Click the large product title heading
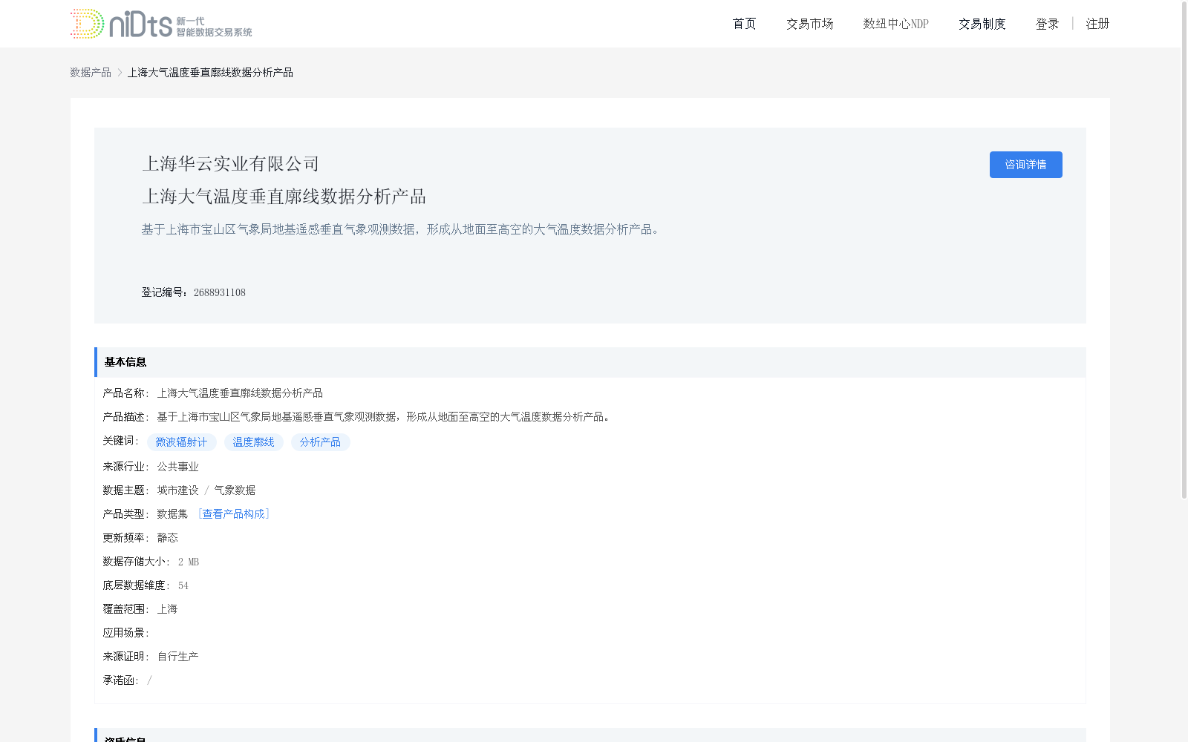 pos(284,197)
